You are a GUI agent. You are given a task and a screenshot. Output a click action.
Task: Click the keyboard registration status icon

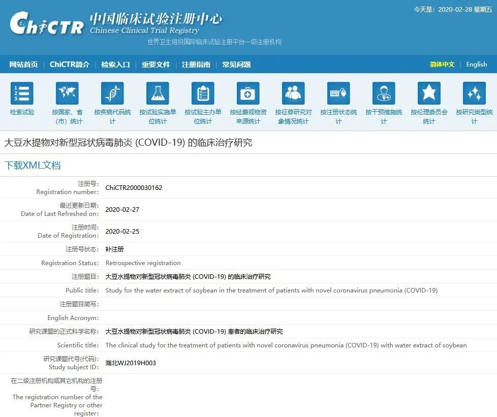(338, 93)
